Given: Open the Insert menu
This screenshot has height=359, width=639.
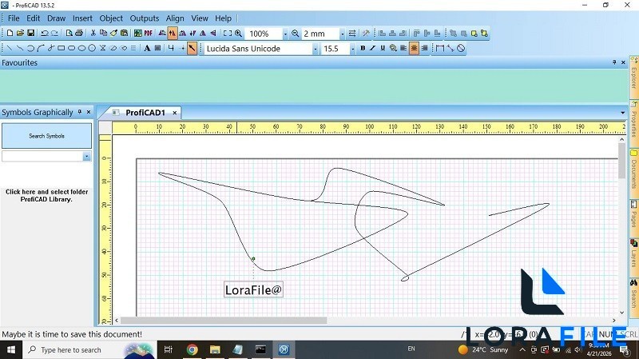Looking at the screenshot, I should point(82,18).
